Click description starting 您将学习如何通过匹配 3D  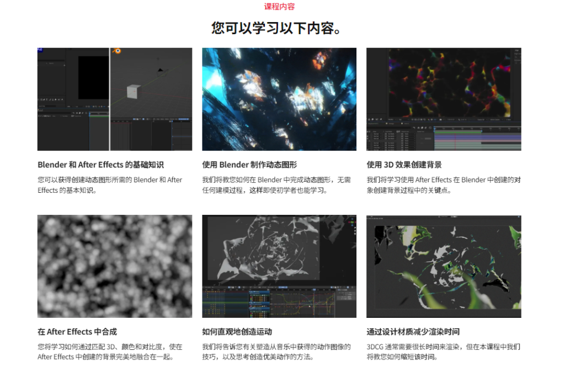[110, 352]
